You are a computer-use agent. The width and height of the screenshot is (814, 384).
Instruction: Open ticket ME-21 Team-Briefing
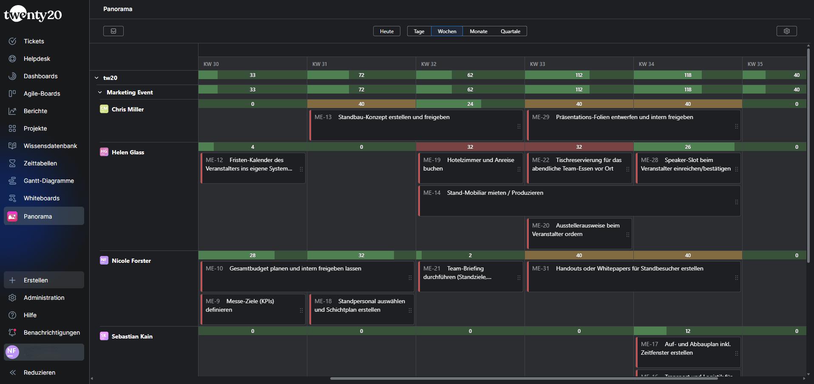[x=470, y=276]
